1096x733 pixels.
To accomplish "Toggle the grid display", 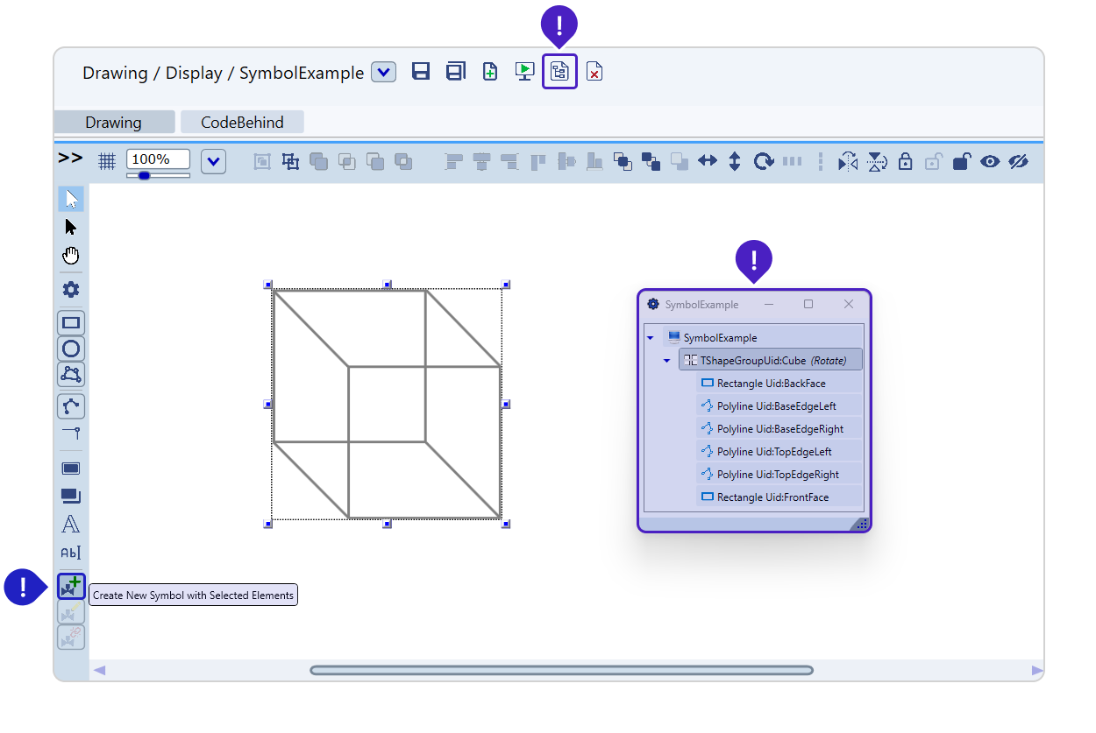I will pos(107,161).
